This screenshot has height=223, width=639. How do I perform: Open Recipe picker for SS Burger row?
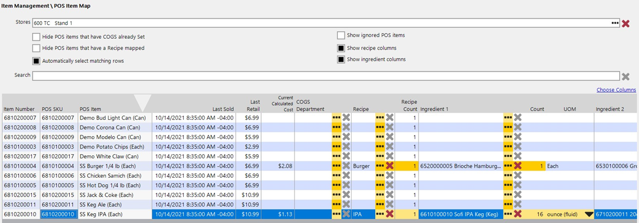[x=380, y=166]
